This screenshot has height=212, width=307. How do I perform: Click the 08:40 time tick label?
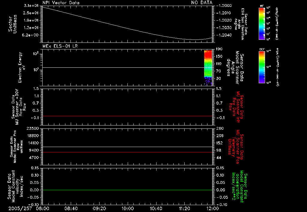click(71, 208)
